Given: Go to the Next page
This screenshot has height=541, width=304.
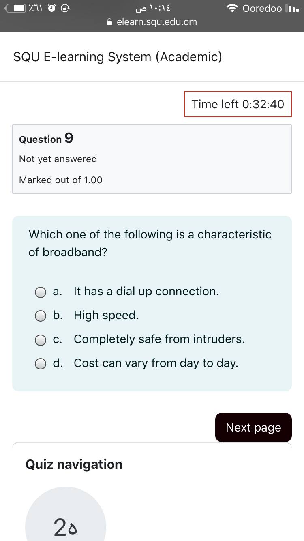Looking at the screenshot, I should (x=253, y=427).
